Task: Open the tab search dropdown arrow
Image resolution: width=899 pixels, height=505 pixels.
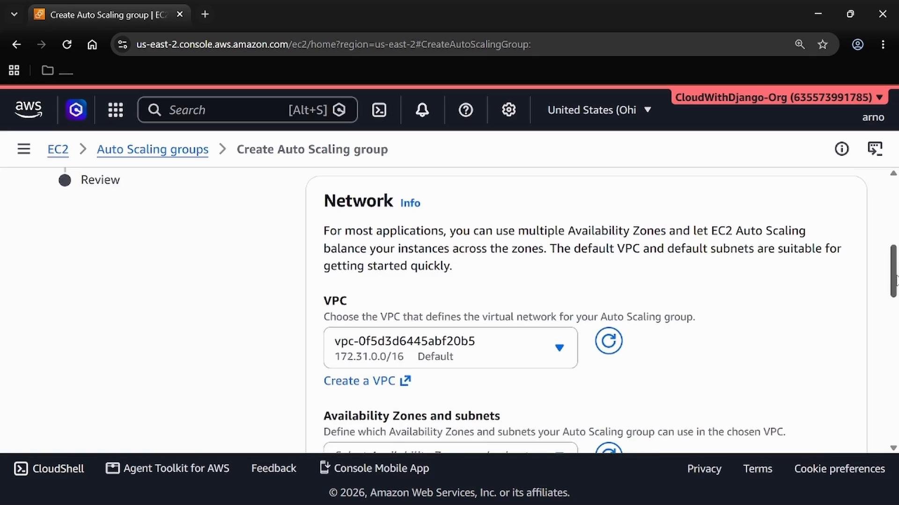Action: point(14,14)
